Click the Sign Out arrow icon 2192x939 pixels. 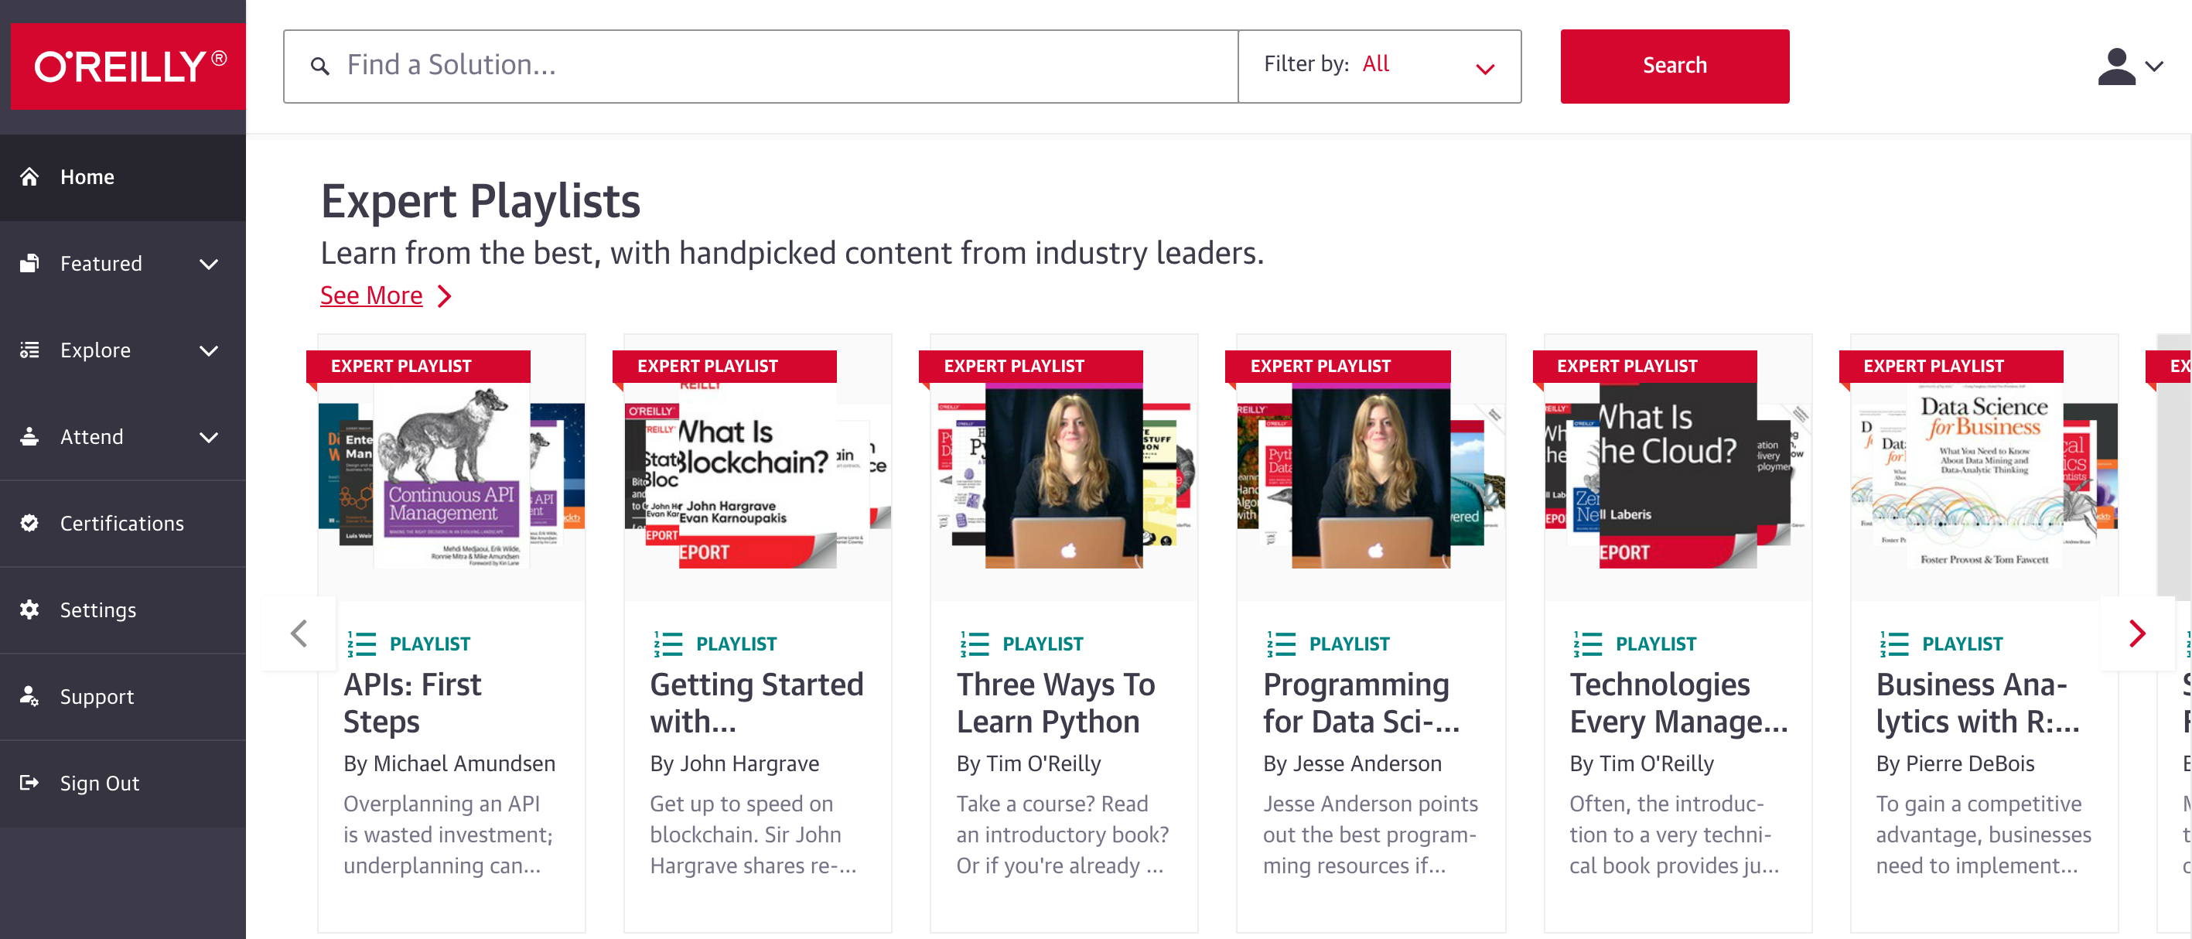pos(30,782)
